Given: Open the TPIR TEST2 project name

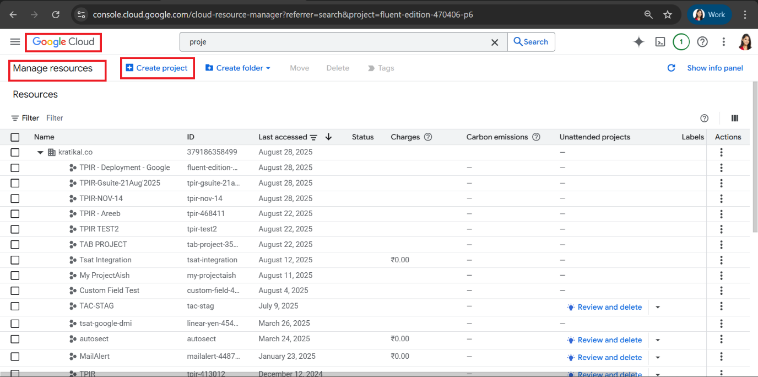Looking at the screenshot, I should pos(99,229).
